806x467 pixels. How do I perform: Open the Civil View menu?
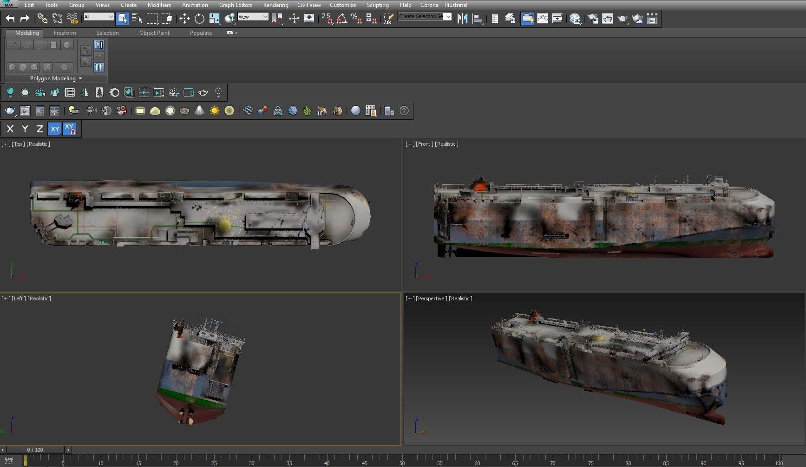click(309, 5)
